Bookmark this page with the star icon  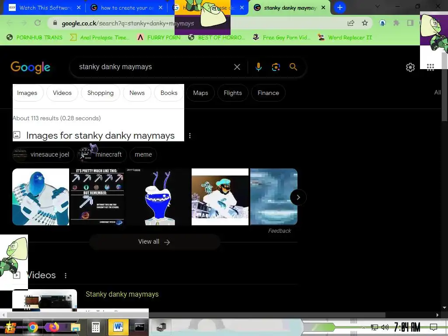tap(365, 23)
